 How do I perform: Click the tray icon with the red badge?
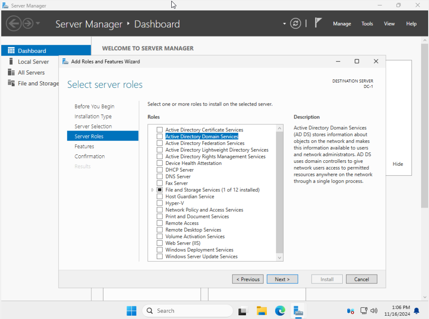click(x=351, y=311)
